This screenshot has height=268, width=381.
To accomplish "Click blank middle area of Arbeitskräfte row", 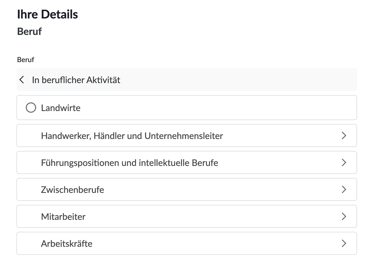I will tap(212, 244).
